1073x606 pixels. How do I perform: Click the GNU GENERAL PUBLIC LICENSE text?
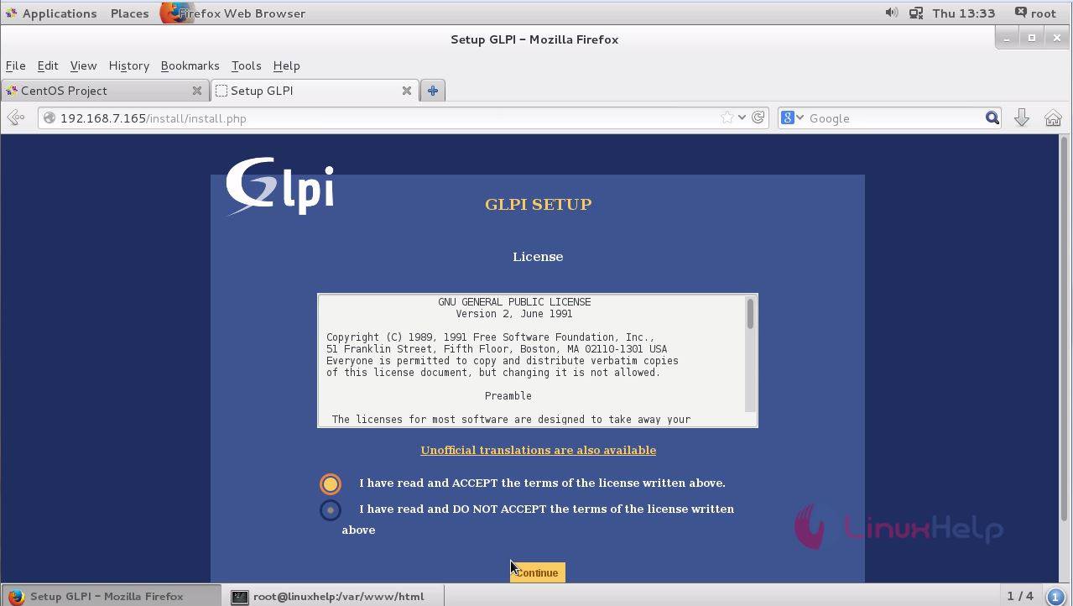click(x=514, y=302)
